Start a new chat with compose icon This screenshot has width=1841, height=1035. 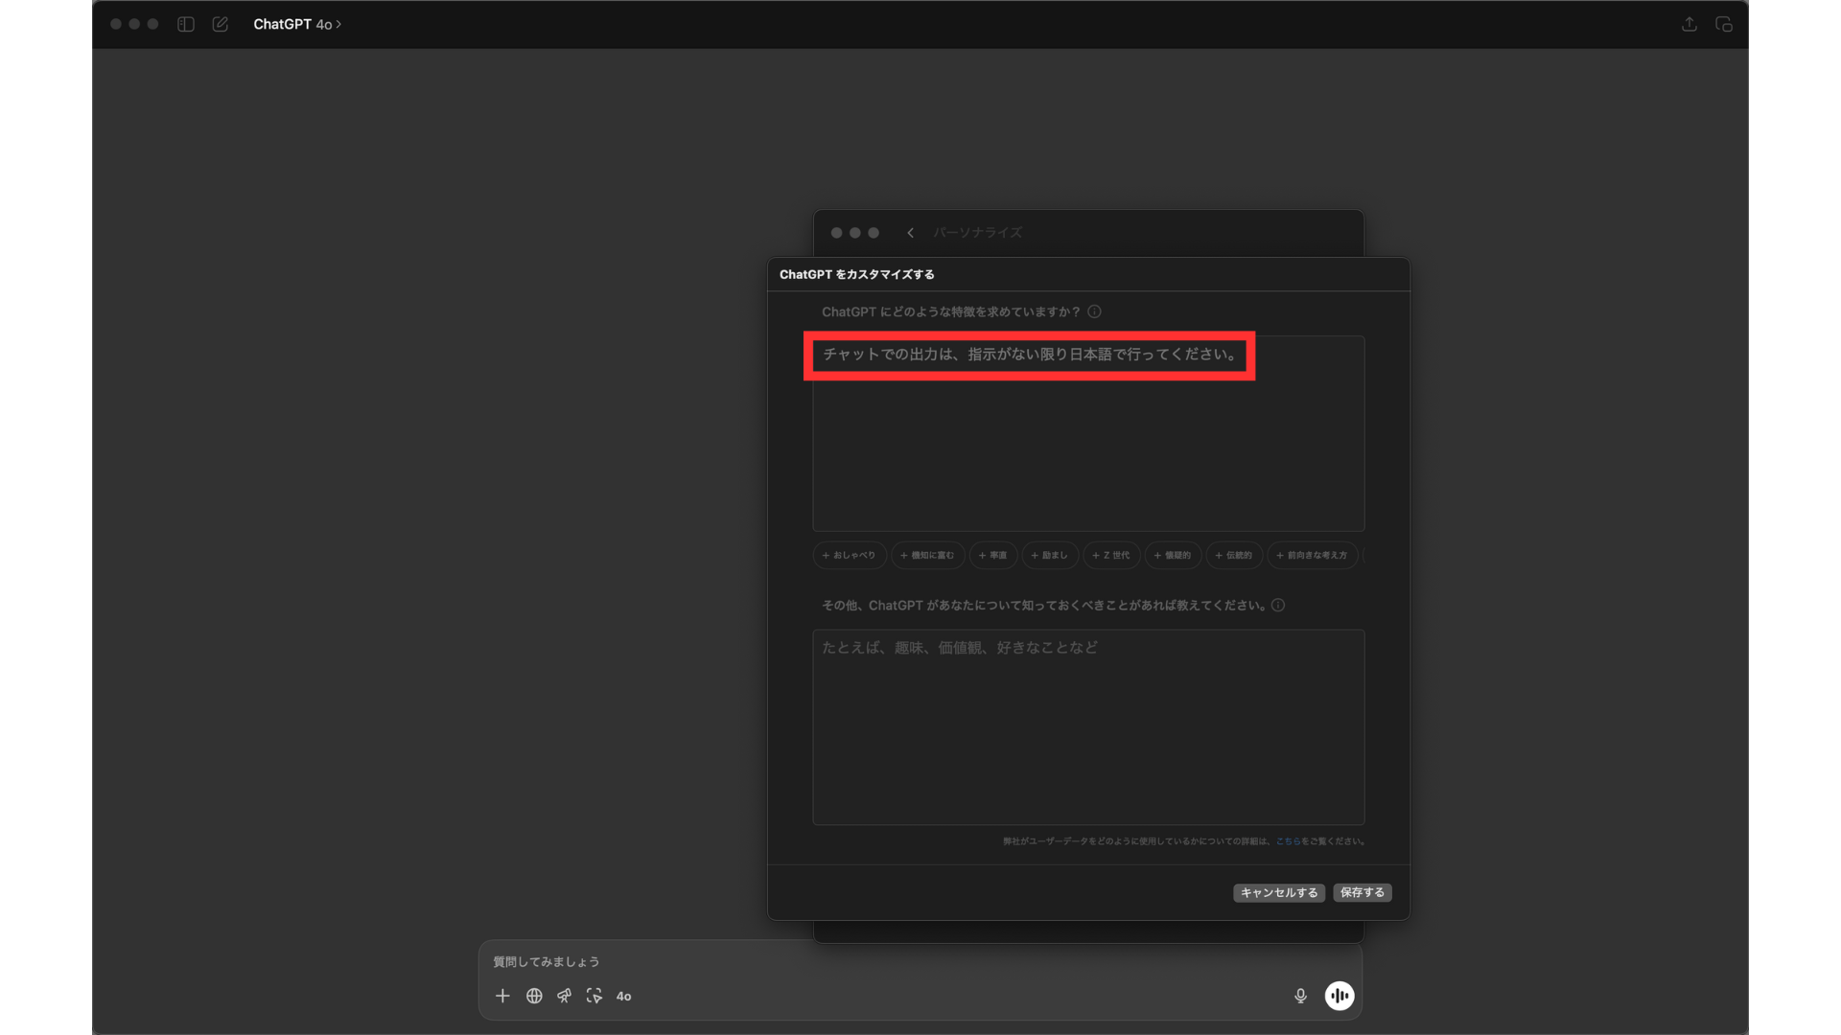pyautogui.click(x=220, y=24)
